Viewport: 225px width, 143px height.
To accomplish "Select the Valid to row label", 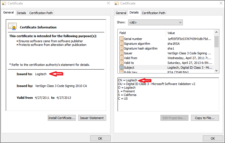I will [129, 63].
